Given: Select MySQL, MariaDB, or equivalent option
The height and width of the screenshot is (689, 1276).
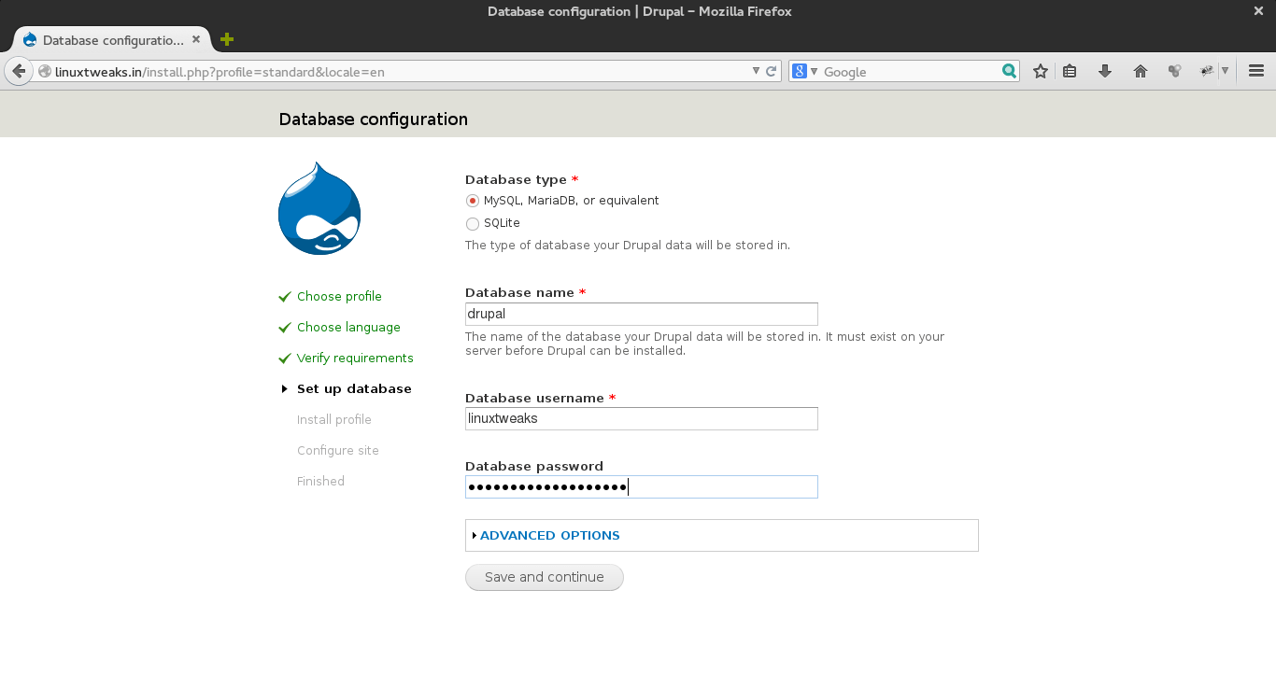Looking at the screenshot, I should click(473, 201).
